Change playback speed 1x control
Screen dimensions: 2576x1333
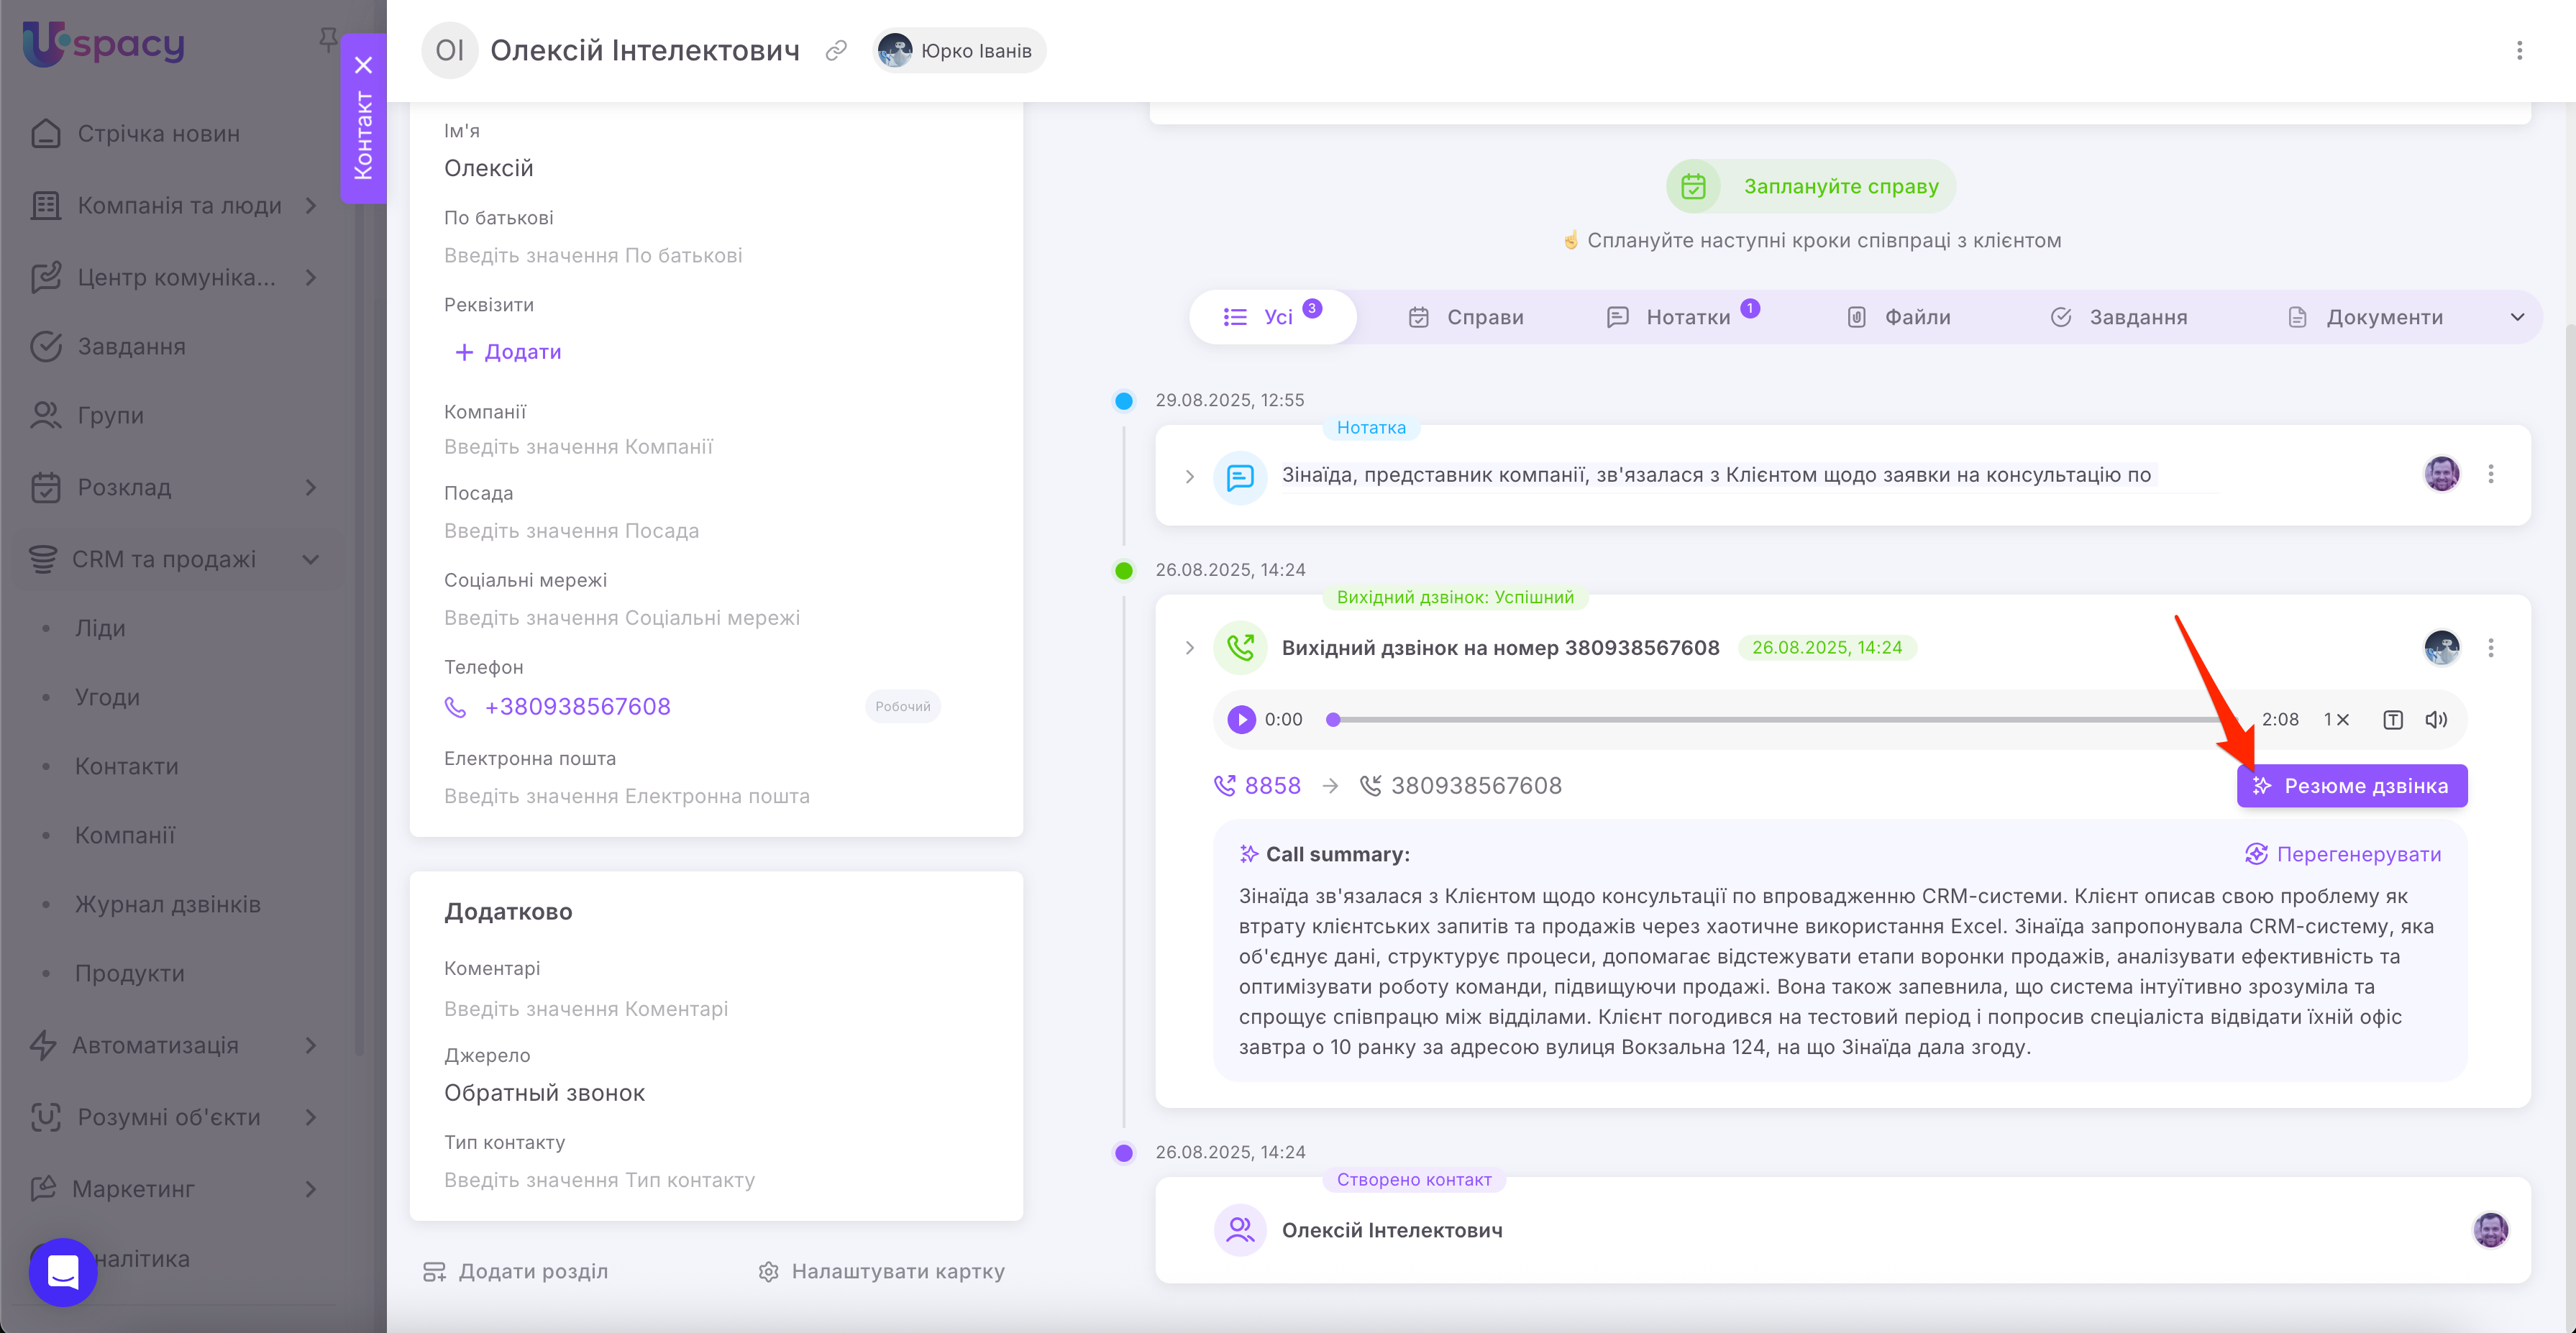point(2336,719)
